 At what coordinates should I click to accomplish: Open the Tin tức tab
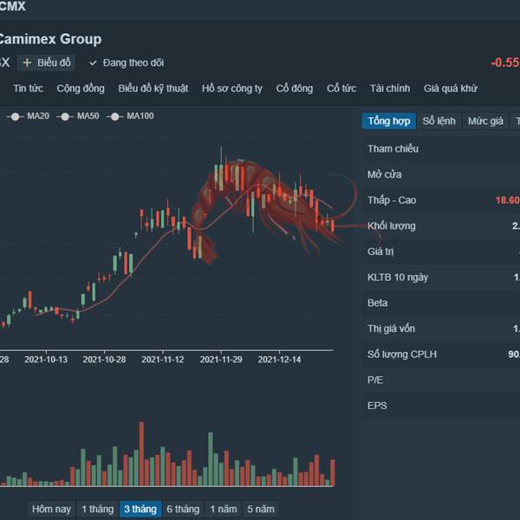click(29, 88)
